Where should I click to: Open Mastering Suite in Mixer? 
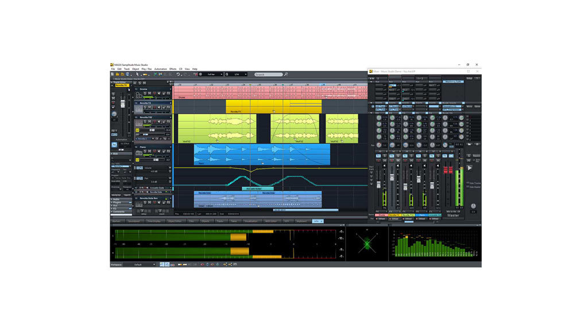coord(453,81)
